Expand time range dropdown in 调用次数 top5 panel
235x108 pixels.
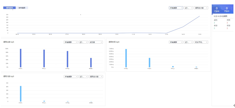pos(83,77)
